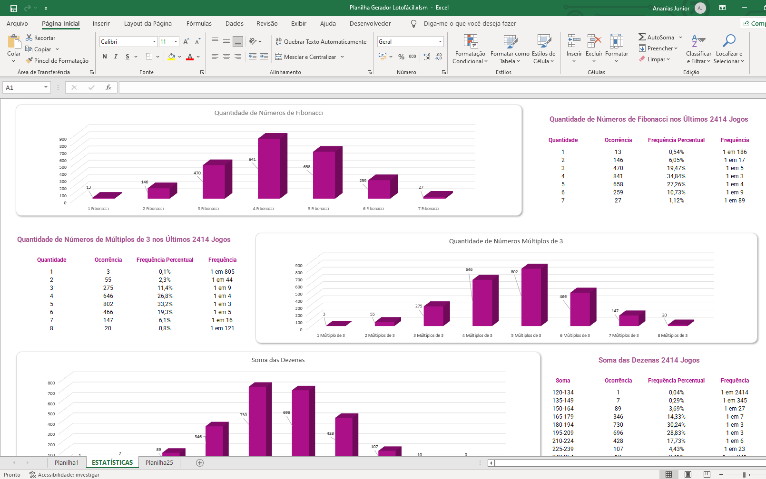The width and height of the screenshot is (766, 479).
Task: Open Arquivo menu
Action: (17, 23)
